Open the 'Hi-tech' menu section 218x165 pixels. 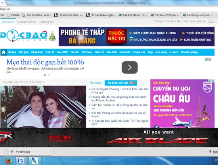pos(174,52)
